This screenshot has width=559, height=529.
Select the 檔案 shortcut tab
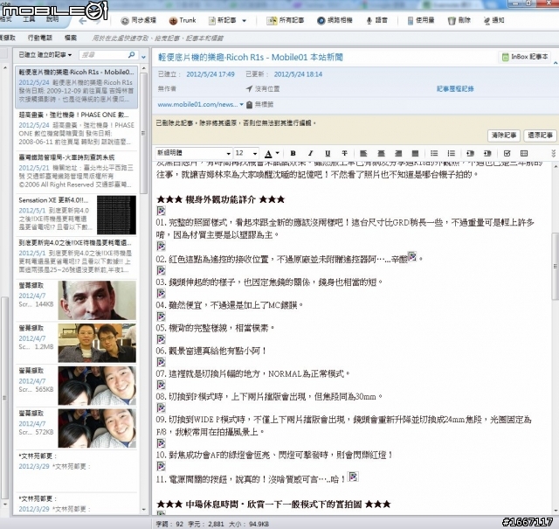pyautogui.click(x=71, y=38)
